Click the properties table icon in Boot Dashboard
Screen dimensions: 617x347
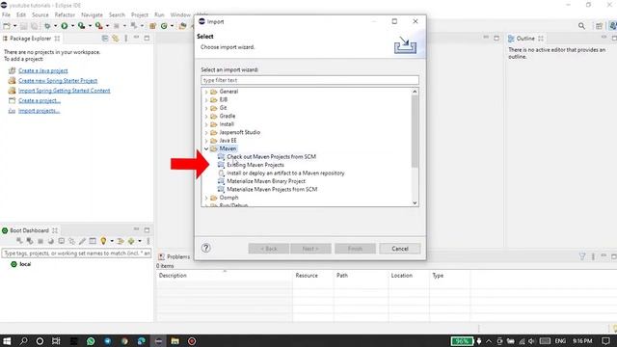tap(93, 241)
